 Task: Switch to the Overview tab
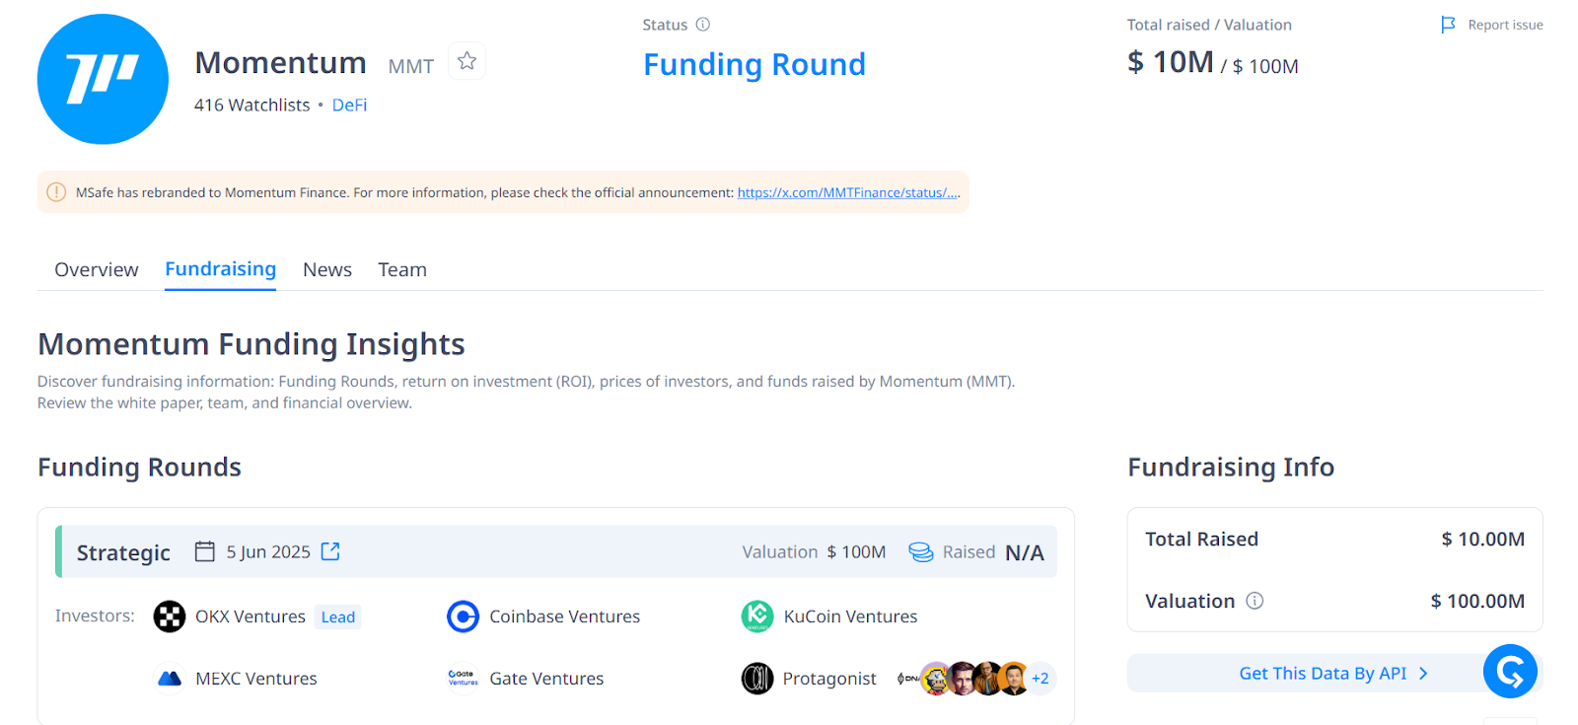coord(97,269)
